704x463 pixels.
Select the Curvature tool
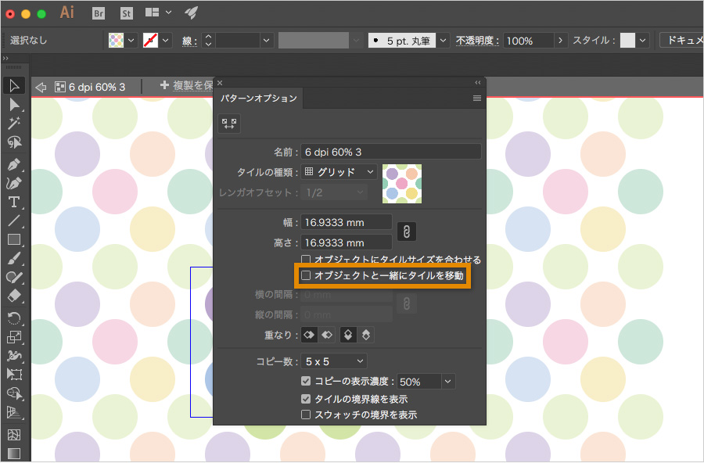click(x=14, y=183)
